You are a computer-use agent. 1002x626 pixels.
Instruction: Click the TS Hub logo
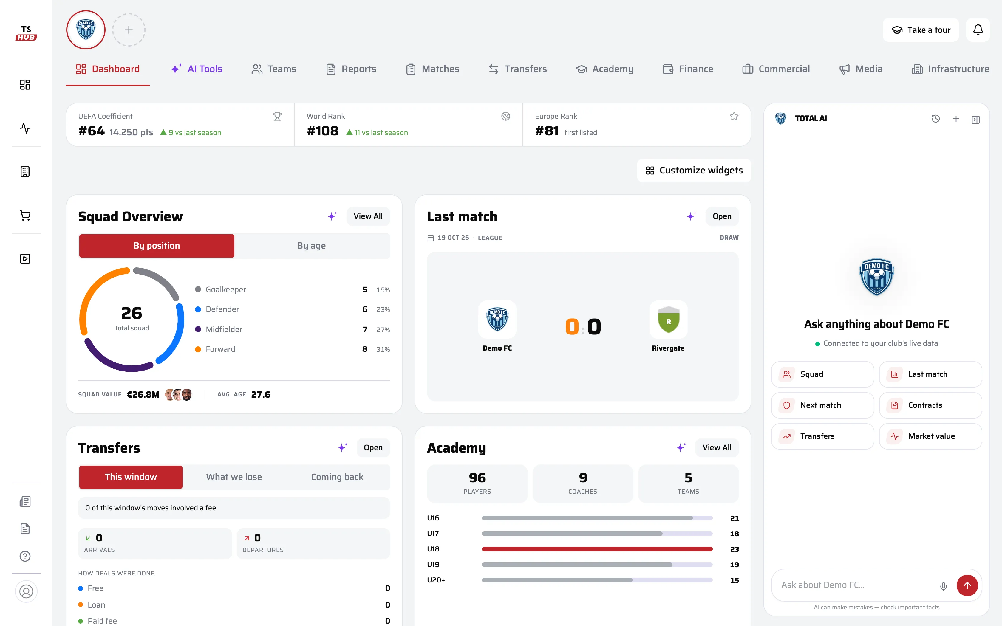(x=26, y=33)
